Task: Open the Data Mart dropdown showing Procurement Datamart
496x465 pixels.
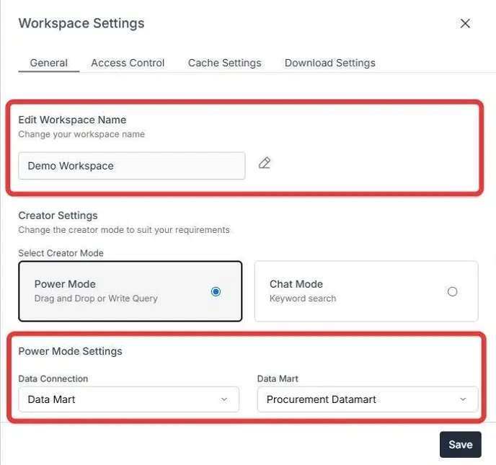Action: (x=368, y=399)
